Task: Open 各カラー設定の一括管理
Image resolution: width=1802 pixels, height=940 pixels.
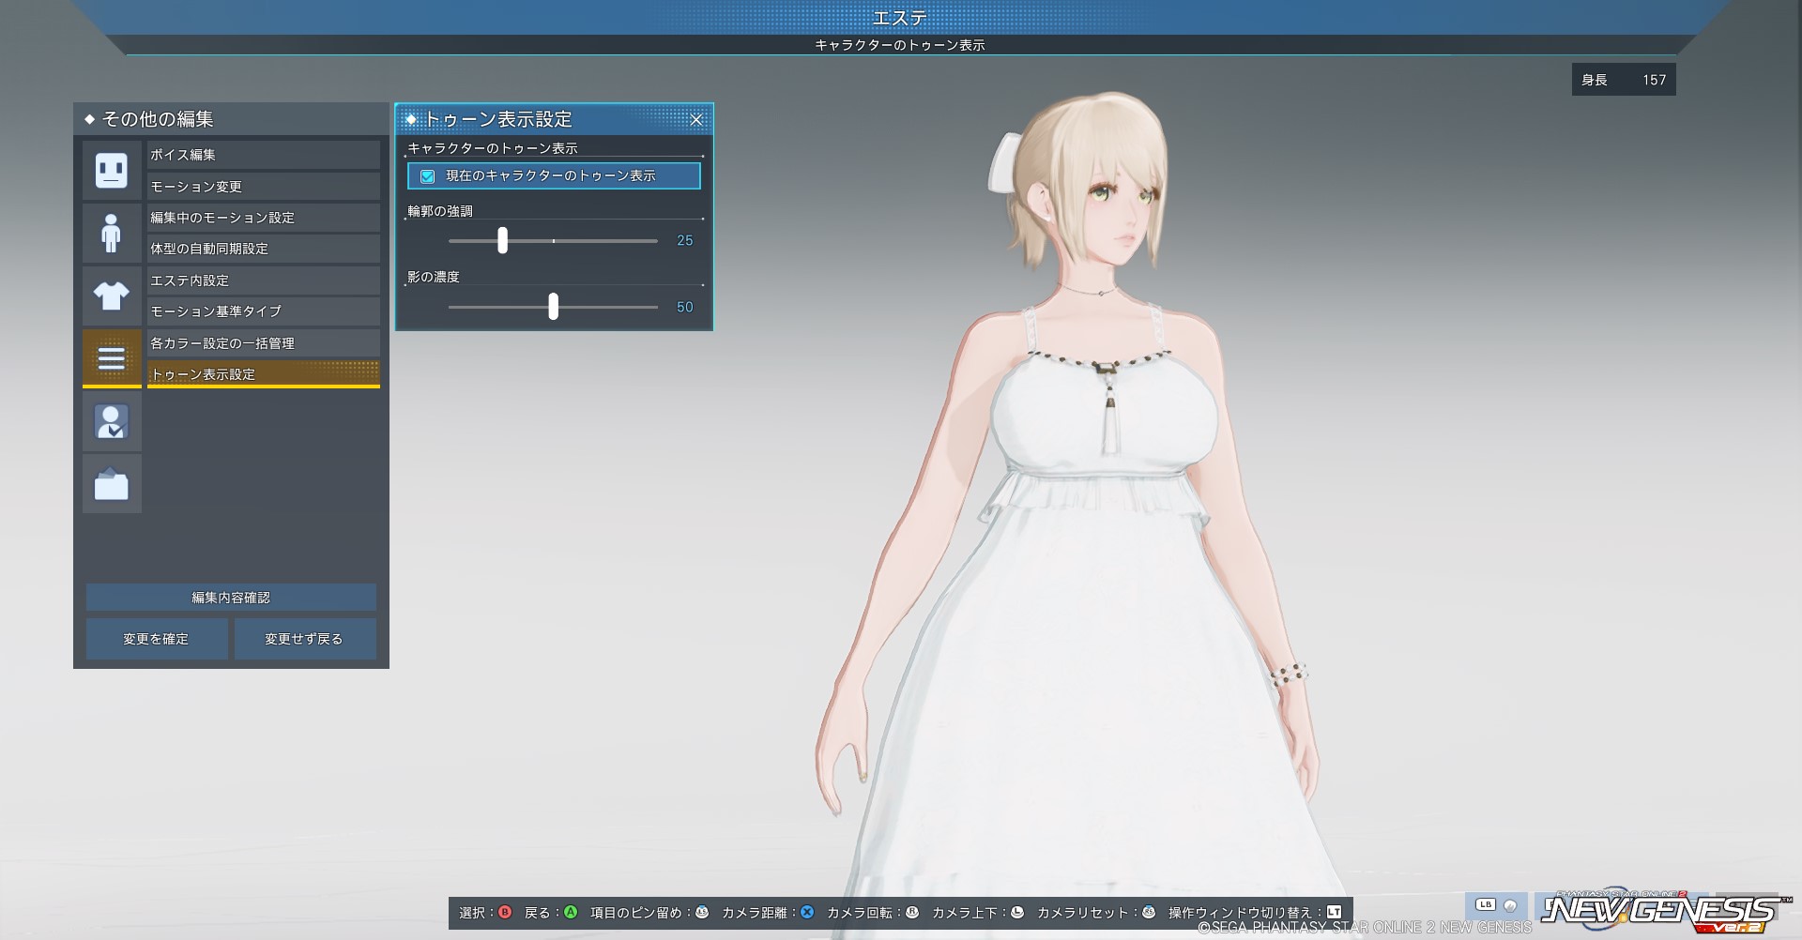Action: (264, 343)
